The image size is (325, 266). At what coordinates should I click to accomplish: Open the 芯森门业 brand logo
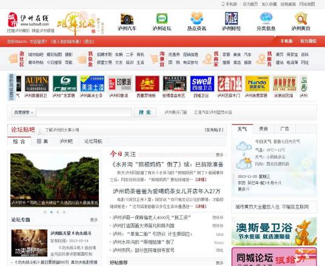(x=230, y=83)
